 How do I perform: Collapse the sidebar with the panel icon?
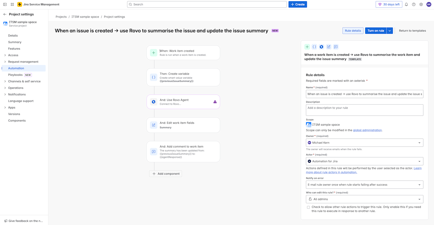coord(5,5)
